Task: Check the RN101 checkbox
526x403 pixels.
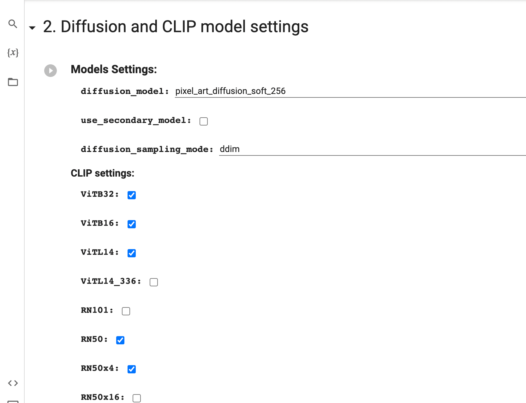Action: tap(126, 311)
